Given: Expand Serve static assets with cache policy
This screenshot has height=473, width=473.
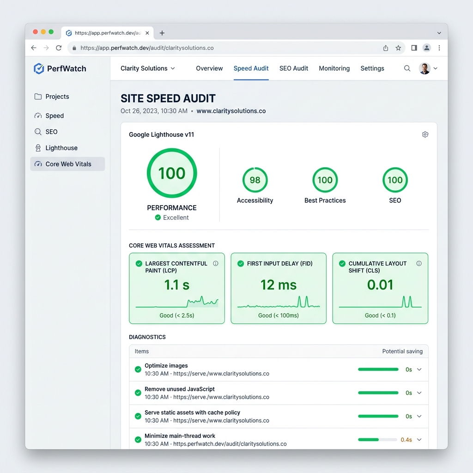Looking at the screenshot, I should (x=419, y=416).
